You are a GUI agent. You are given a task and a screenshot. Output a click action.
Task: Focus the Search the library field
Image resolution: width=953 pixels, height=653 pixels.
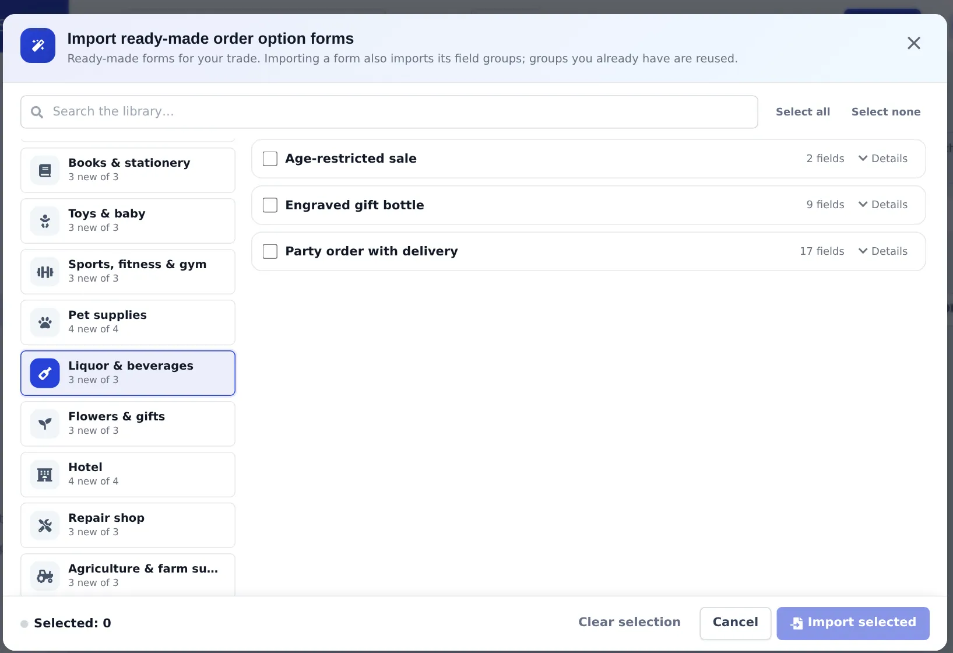coord(389,112)
